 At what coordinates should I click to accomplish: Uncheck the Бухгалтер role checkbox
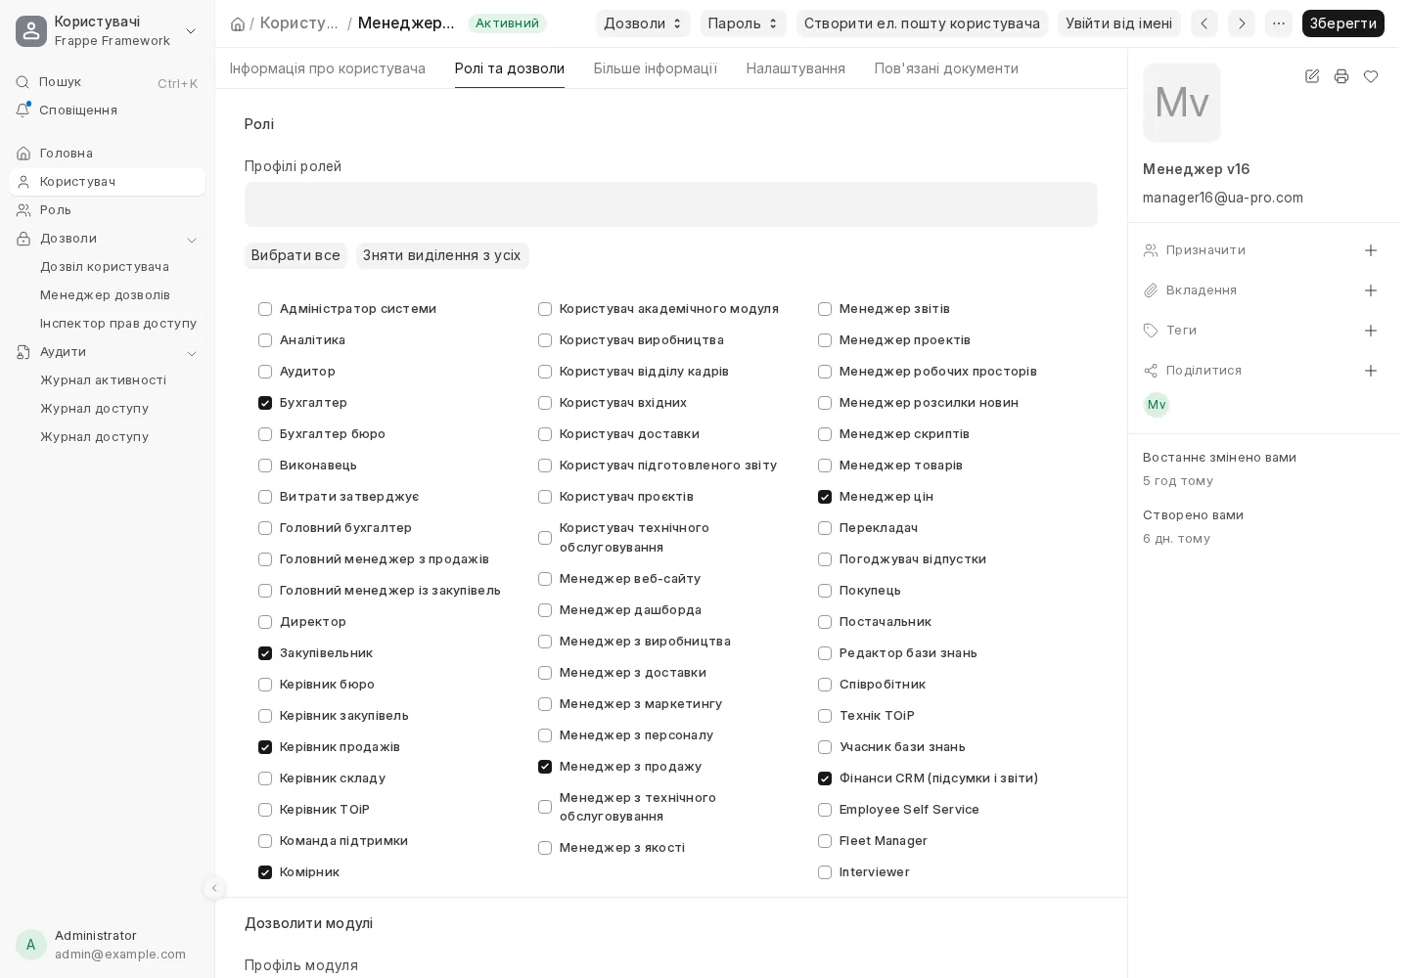265,403
